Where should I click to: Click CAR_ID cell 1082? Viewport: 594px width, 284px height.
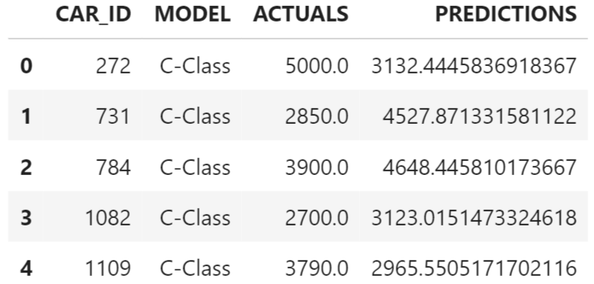[x=108, y=218]
